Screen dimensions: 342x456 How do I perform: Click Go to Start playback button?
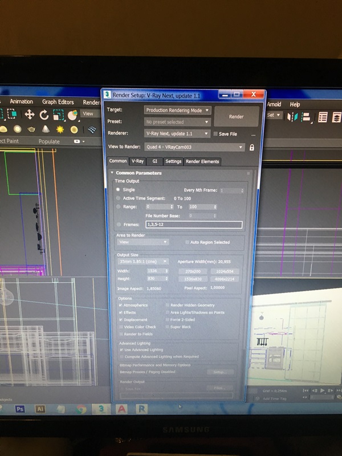[306, 390]
